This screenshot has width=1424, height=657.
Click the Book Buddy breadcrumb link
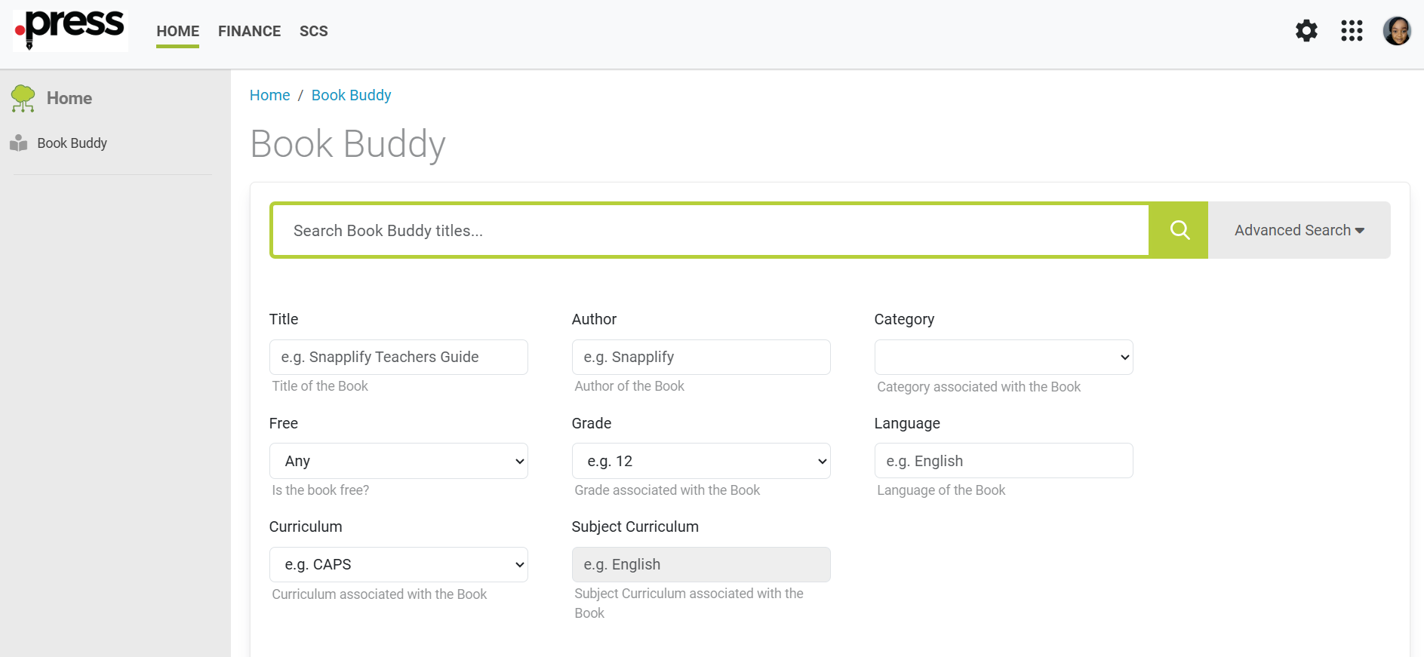tap(351, 95)
